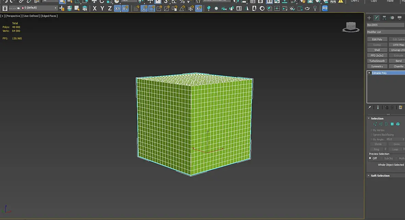Image resolution: width=405 pixels, height=220 pixels.
Task: Select Polygon sub-object level icon
Action: pyautogui.click(x=392, y=124)
